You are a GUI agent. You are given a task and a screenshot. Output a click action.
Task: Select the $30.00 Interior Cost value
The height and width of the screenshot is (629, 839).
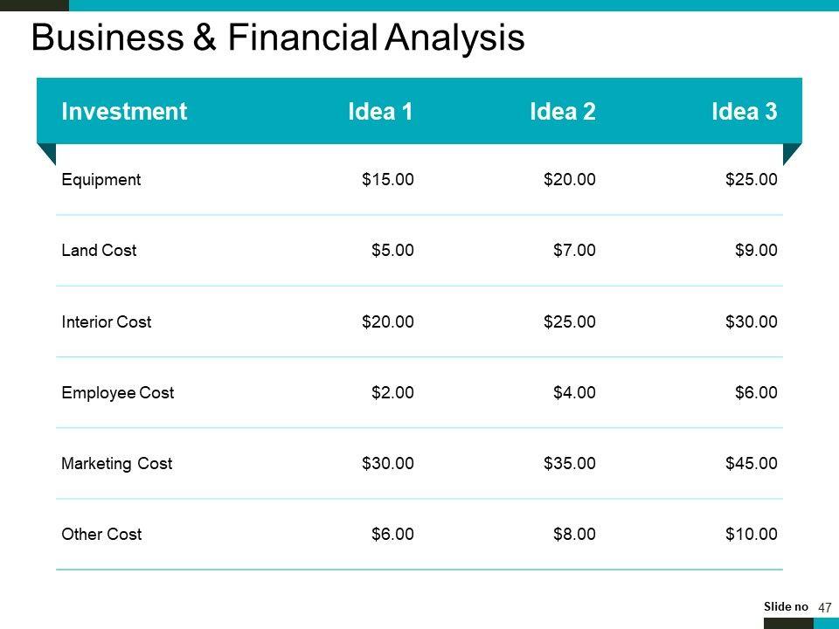pyautogui.click(x=751, y=321)
